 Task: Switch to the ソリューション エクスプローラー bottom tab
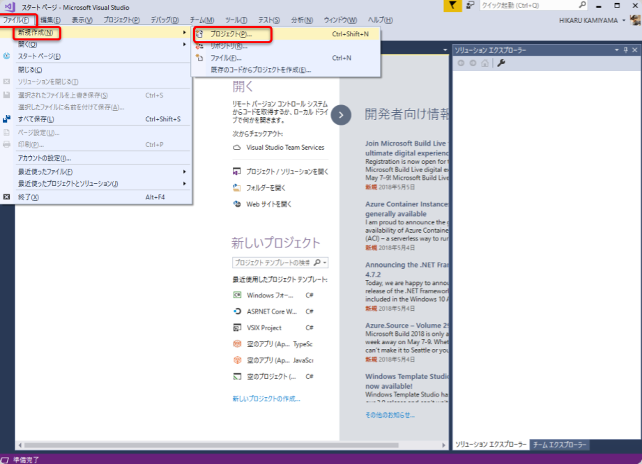[x=491, y=444]
